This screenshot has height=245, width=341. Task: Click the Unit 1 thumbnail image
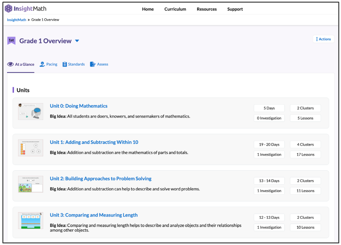(x=31, y=148)
